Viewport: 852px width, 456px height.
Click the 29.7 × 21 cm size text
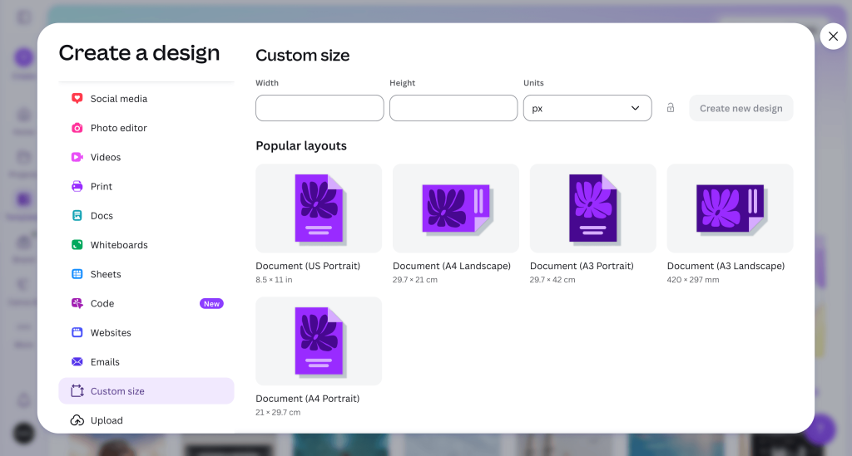click(414, 280)
